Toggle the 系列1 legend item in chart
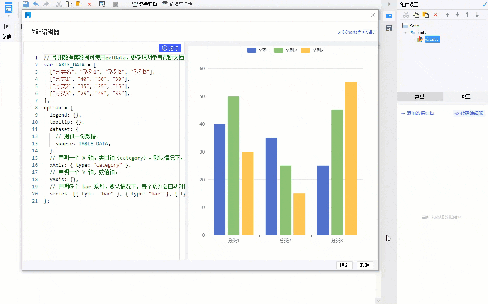The image size is (488, 304). (258, 51)
